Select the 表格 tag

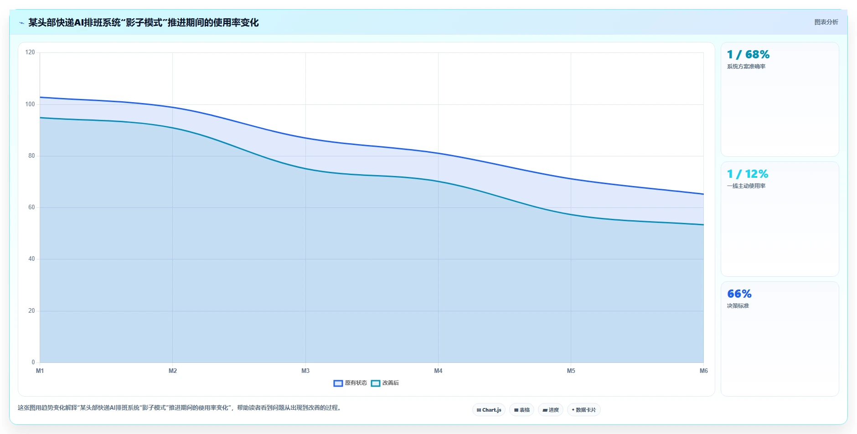[521, 410]
